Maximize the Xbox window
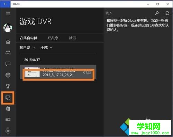The height and width of the screenshot is (137, 173). 157,4
